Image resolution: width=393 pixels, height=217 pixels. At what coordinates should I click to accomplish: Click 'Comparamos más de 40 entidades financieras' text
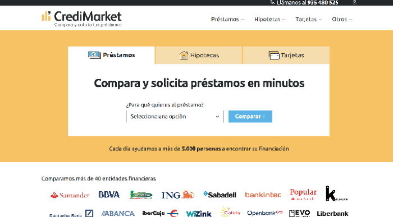coord(98,178)
